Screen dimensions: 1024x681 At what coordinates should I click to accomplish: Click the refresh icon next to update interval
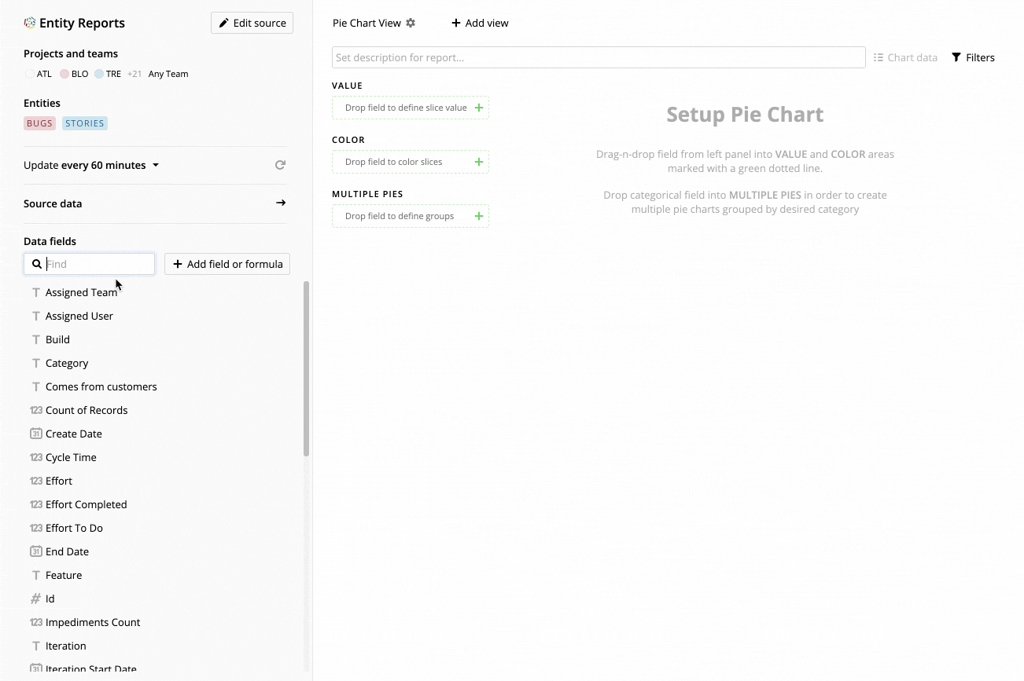pyautogui.click(x=280, y=165)
